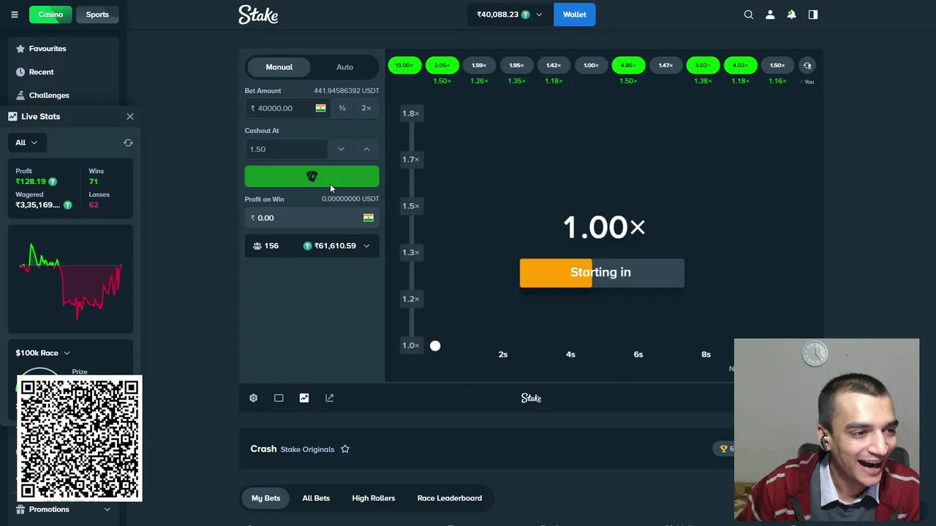This screenshot has height=526, width=936.
Task: Open the history icon above 'You'
Action: click(807, 66)
